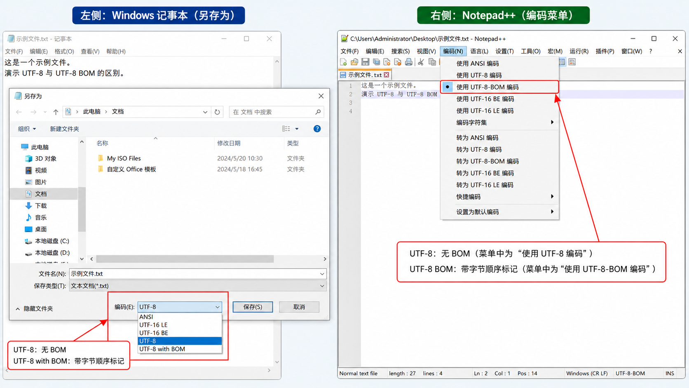Open the 语言(L) menu in Notepad++
Viewport: 689px width, 388px height.
pyautogui.click(x=479, y=51)
